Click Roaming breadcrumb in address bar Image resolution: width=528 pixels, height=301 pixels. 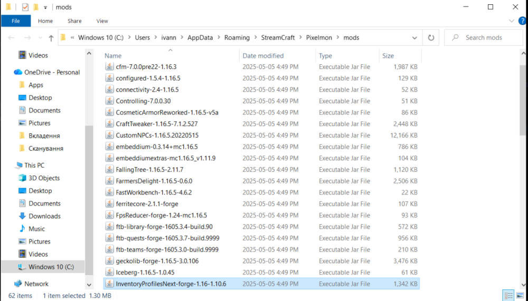pyautogui.click(x=237, y=37)
